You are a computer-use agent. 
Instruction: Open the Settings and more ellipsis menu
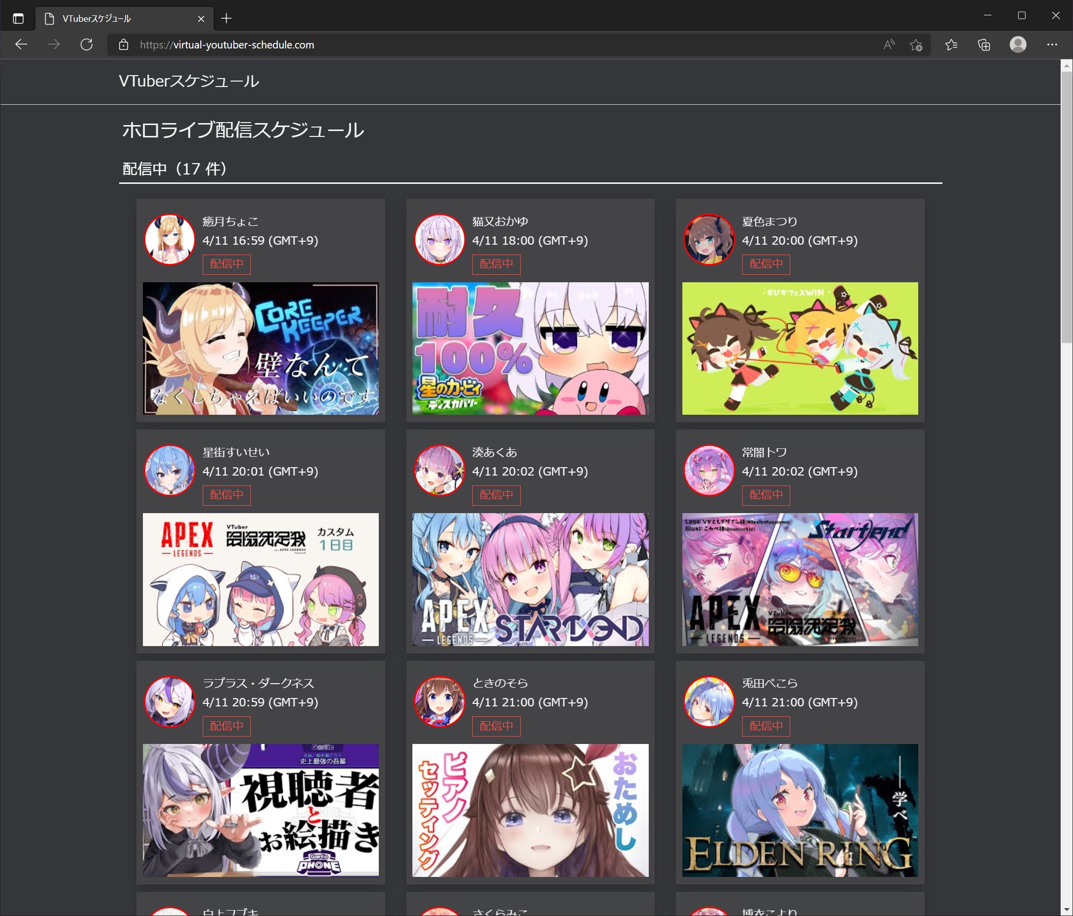tap(1052, 44)
